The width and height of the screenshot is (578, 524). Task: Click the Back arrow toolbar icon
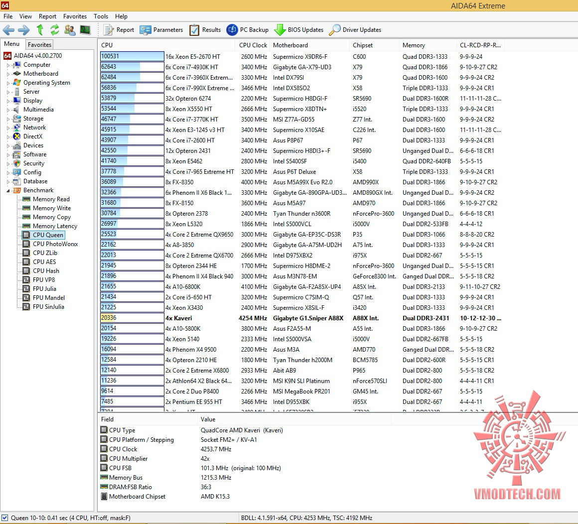(x=8, y=30)
